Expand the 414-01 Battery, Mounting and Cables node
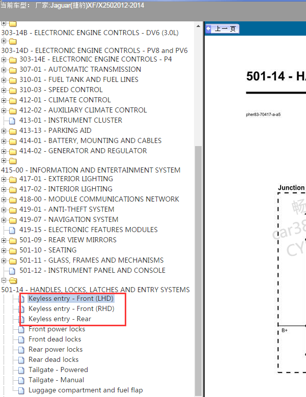 click(4, 141)
